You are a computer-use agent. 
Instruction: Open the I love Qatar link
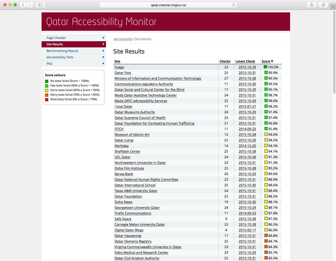(x=123, y=107)
